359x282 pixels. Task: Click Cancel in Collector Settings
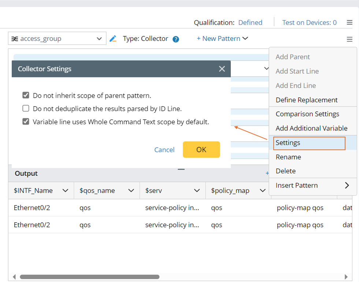[x=164, y=149]
